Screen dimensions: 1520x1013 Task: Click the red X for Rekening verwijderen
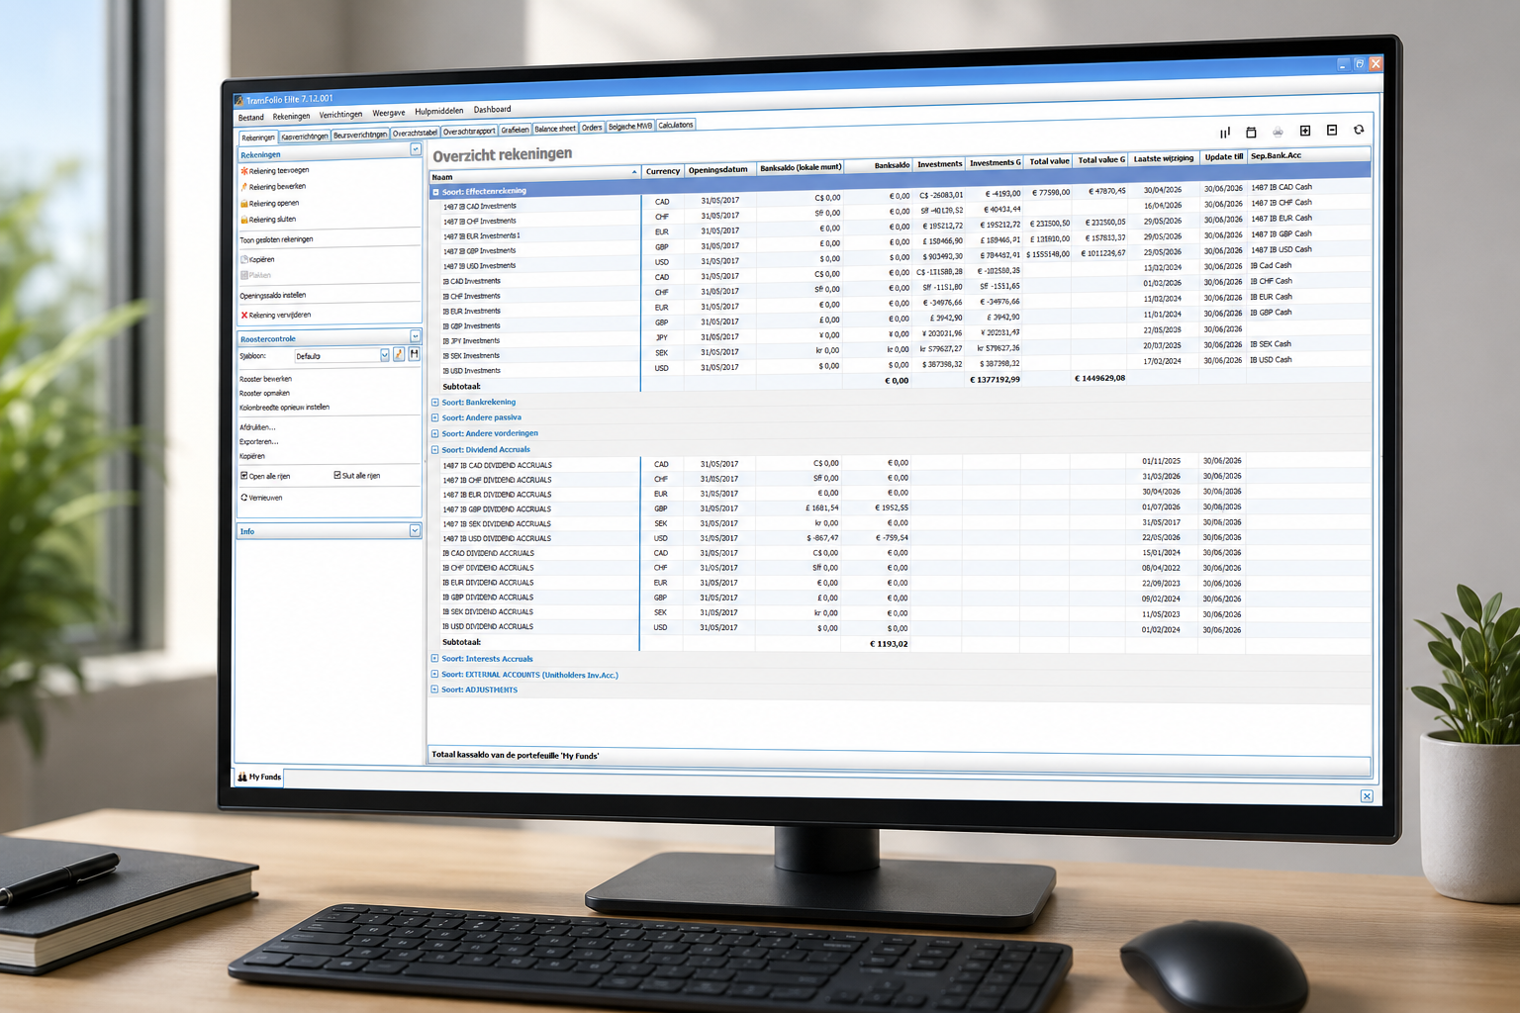[x=243, y=316]
